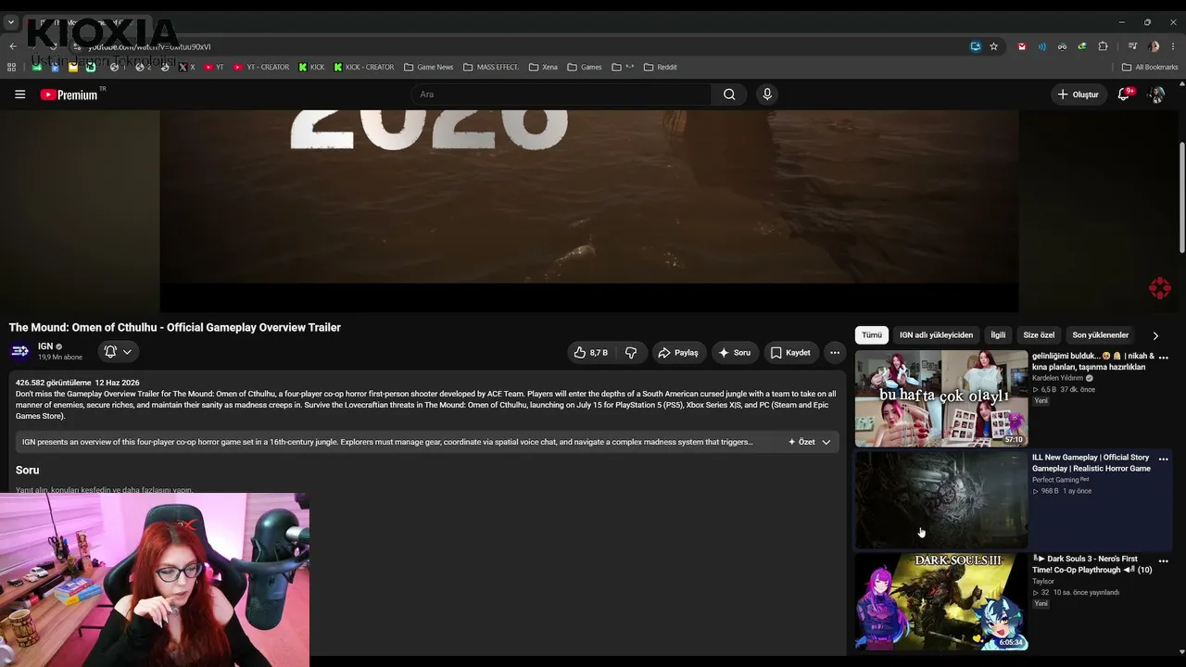Image resolution: width=1186 pixels, height=667 pixels.
Task: Open the Dark Souls III video thumbnail
Action: tap(941, 602)
